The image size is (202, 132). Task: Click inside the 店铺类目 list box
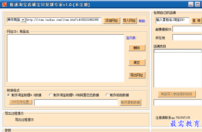point(178,68)
